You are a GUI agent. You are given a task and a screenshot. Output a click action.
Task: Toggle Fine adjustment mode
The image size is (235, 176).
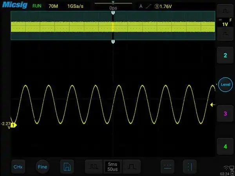point(42,167)
